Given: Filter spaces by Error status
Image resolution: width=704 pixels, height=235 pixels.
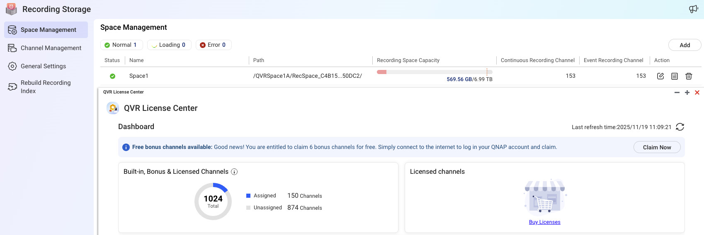Looking at the screenshot, I should (214, 45).
